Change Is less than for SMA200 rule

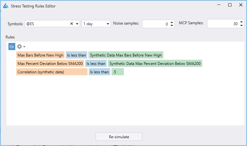[96, 63]
